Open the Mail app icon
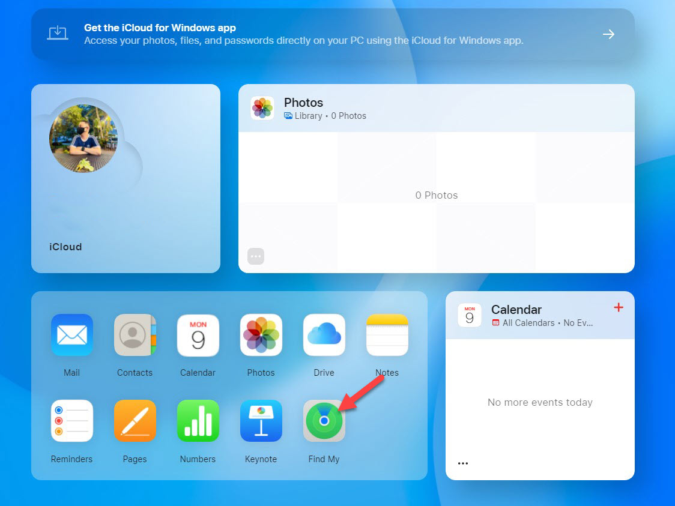Image resolution: width=675 pixels, height=506 pixels. pyautogui.click(x=72, y=335)
